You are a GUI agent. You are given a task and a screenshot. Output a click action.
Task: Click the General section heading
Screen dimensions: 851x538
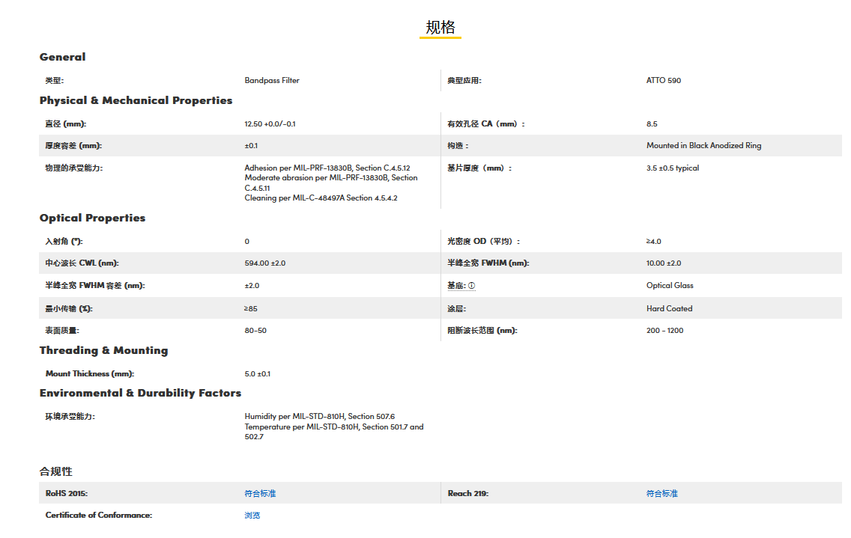62,57
